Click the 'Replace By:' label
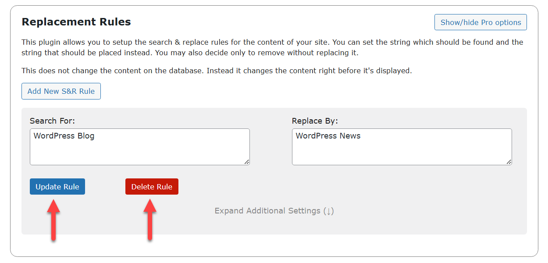The width and height of the screenshot is (548, 263). pos(315,121)
